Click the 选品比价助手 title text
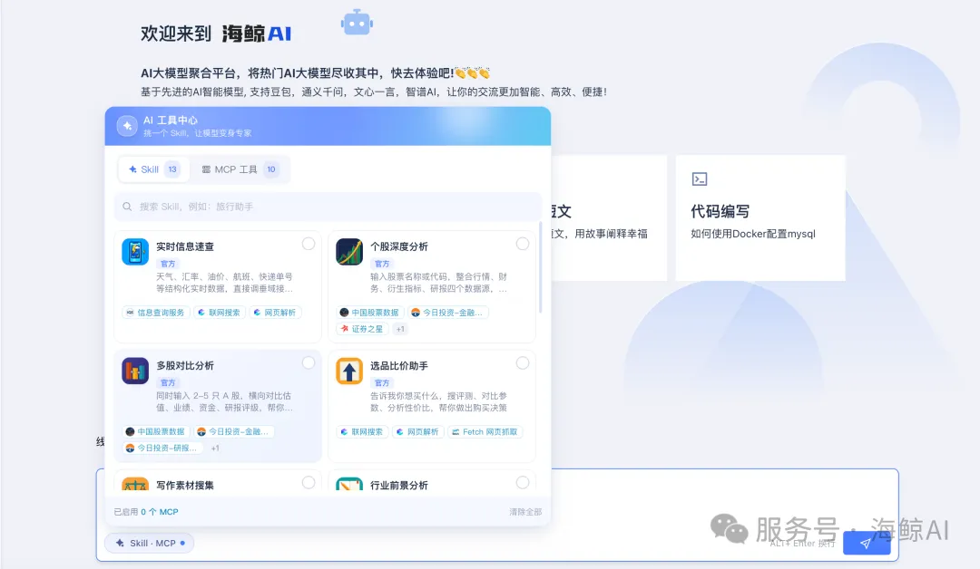 [398, 366]
